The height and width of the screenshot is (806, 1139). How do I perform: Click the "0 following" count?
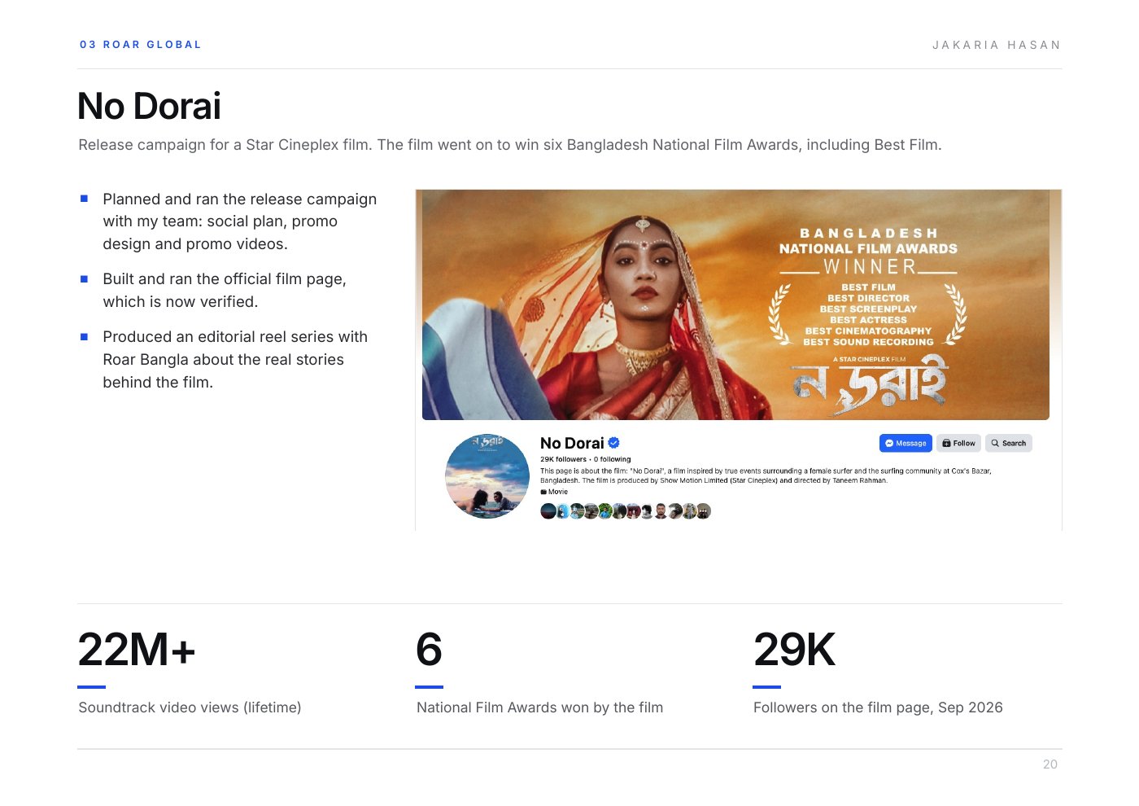point(613,459)
